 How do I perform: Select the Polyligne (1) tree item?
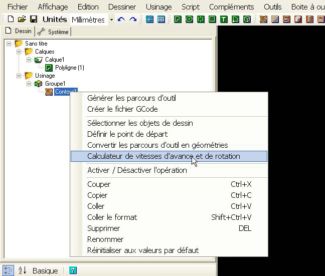(69, 68)
